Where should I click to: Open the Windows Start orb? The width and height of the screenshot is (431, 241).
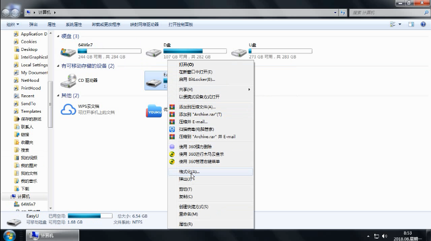(9, 236)
